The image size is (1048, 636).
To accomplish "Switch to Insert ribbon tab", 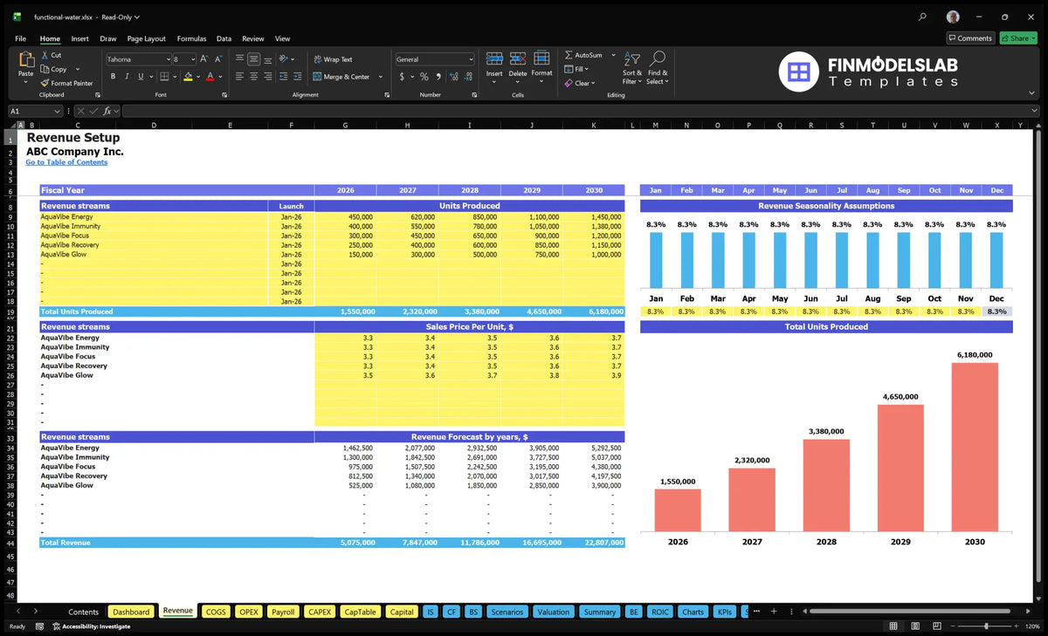I will (x=79, y=38).
